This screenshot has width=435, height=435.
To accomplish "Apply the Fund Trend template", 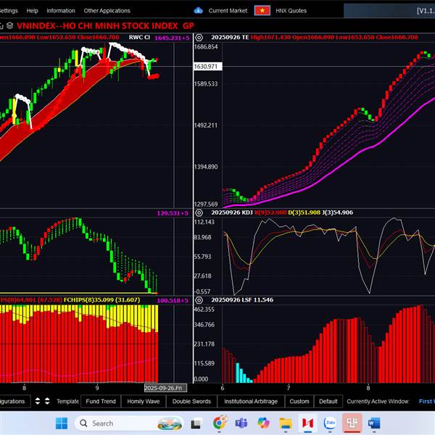I will [100, 401].
